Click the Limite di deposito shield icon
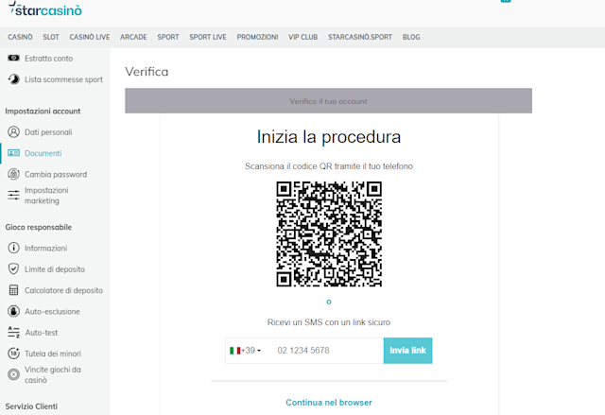605x415 pixels. [13, 268]
